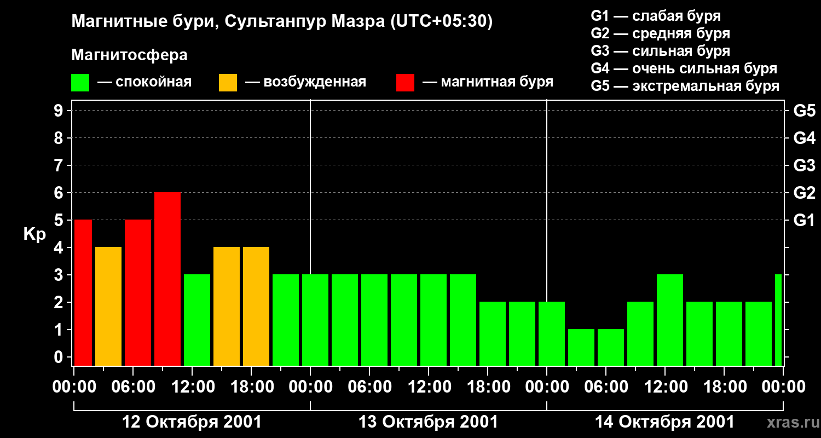821x438 pixels.
Task: Click the orange Kp 4 bar between the red bars
Action: pos(108,306)
